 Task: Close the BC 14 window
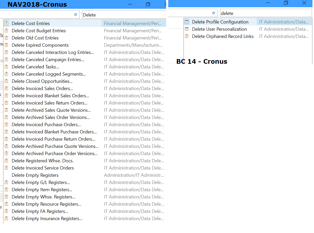[304, 3]
